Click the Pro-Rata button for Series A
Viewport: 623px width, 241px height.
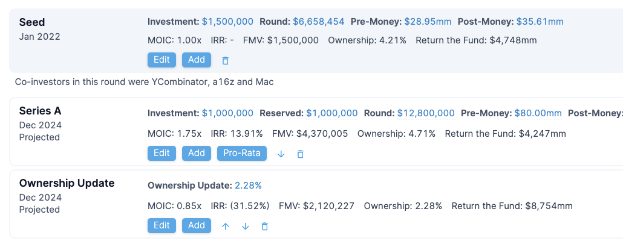click(242, 153)
